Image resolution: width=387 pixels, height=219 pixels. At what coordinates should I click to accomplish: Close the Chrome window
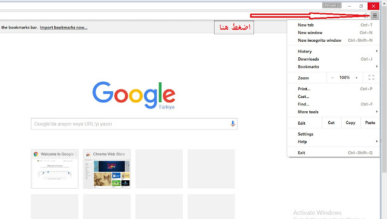tap(373, 6)
